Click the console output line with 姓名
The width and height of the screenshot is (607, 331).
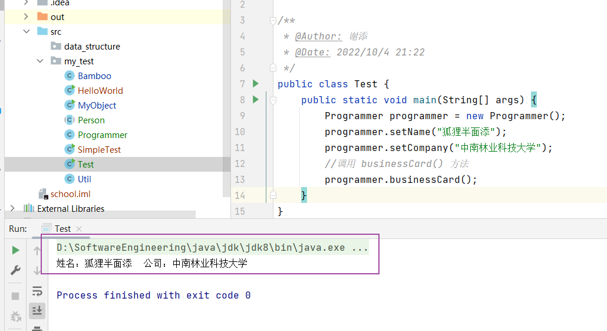pos(152,264)
